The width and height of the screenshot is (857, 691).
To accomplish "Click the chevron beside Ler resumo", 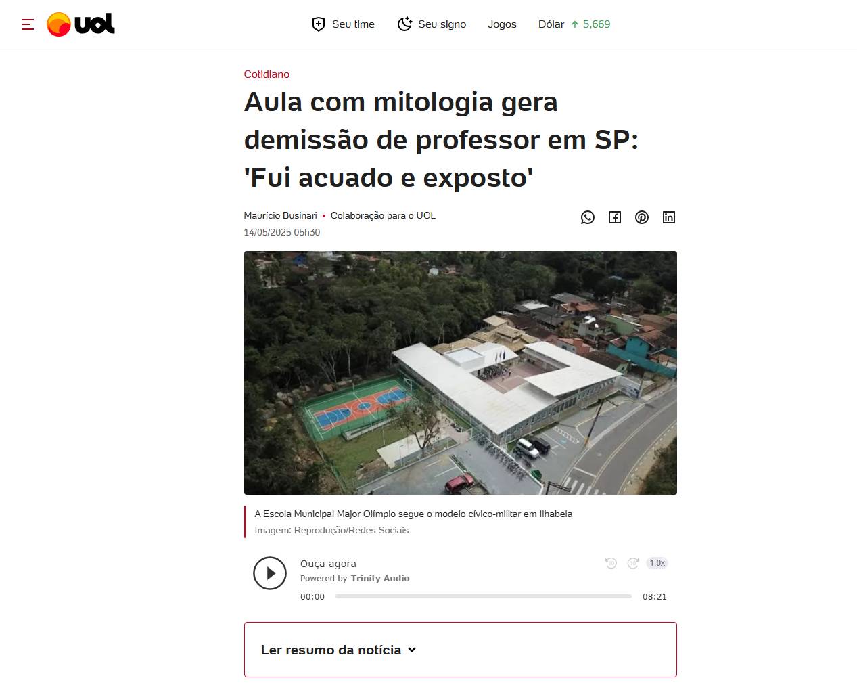I will [412, 650].
